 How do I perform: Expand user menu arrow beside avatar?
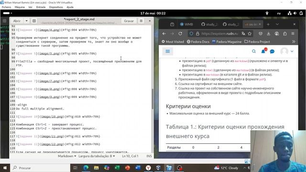[x=292, y=51]
